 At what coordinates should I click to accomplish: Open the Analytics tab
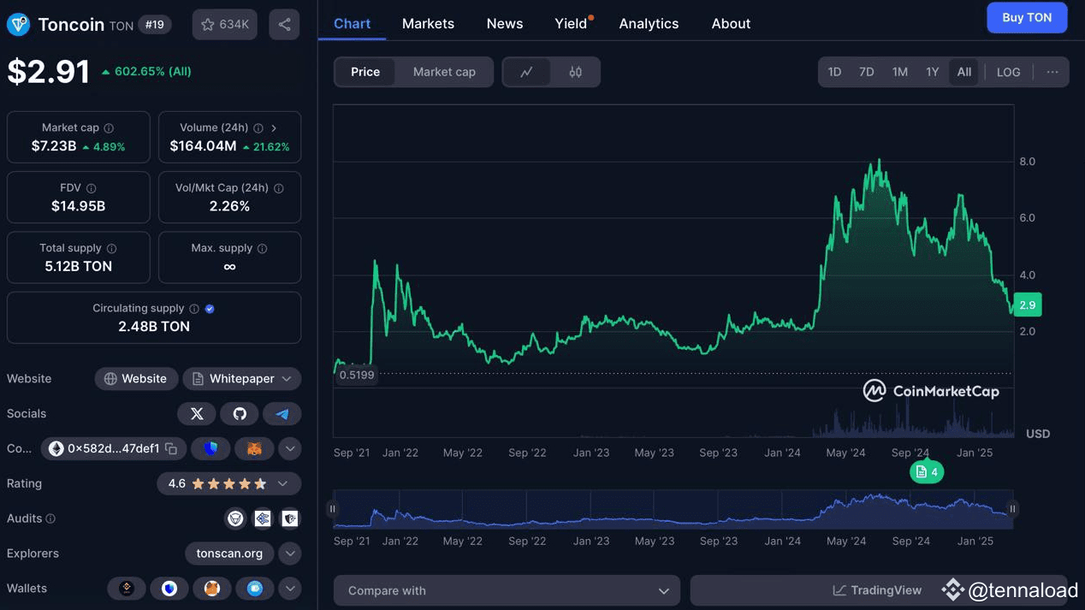pos(649,24)
